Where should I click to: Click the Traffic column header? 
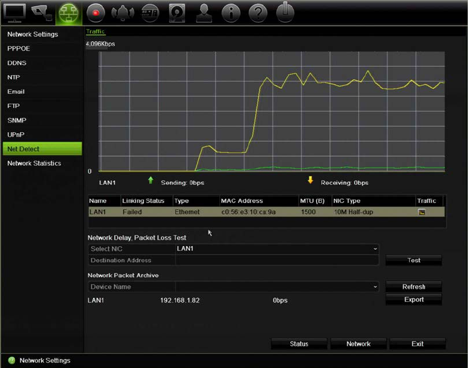click(427, 201)
